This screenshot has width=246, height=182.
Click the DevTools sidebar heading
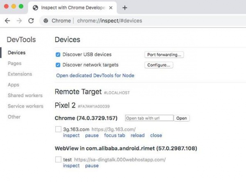21,39
